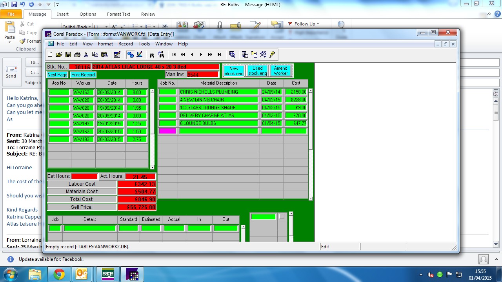The width and height of the screenshot is (502, 282).
Task: Tick the small checkbox beside bottom-right green field
Action: pyautogui.click(x=282, y=217)
